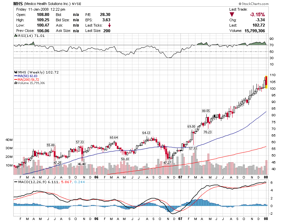Click the 80.55 price annotation
The width and height of the screenshot is (282, 222).
click(x=206, y=111)
